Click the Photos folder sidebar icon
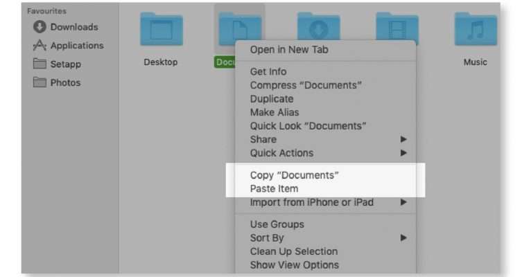The height and width of the screenshot is (277, 522). 40,82
